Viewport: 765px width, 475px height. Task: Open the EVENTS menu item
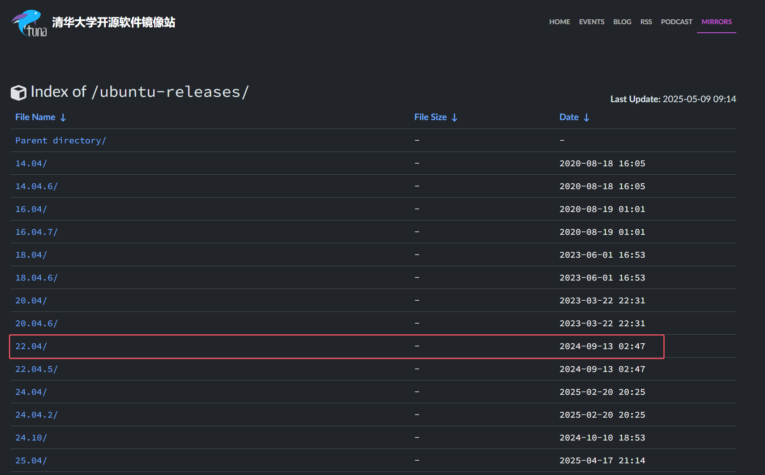click(x=592, y=22)
